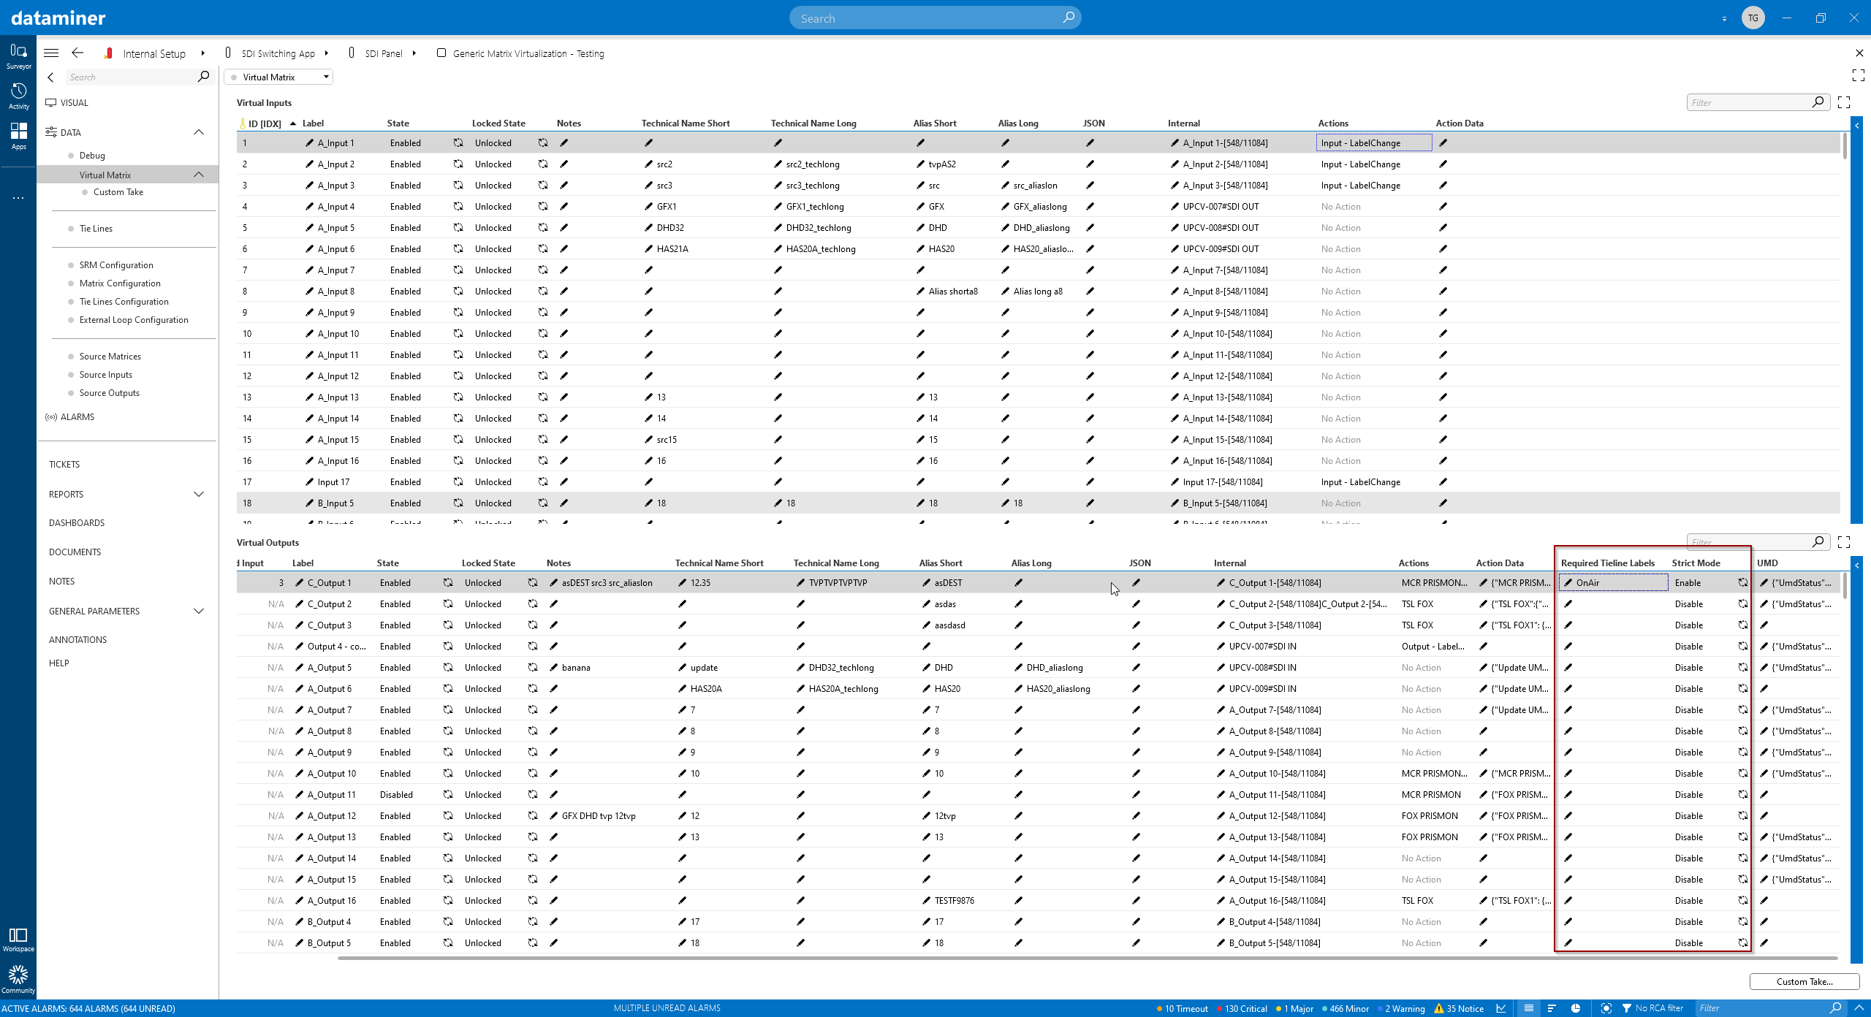The image size is (1871, 1017).
Task: Toggle Locked State of A_Input 1
Action: [543, 143]
